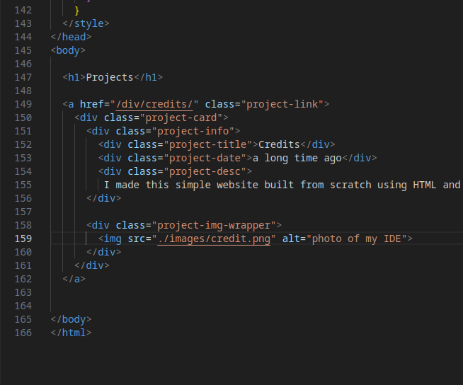The width and height of the screenshot is (463, 385).
Task: Click the empty line 163 in the editor
Action: click(x=212, y=292)
